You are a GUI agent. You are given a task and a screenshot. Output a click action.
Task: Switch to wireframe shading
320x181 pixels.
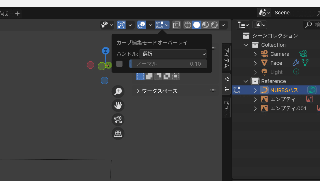(x=188, y=25)
